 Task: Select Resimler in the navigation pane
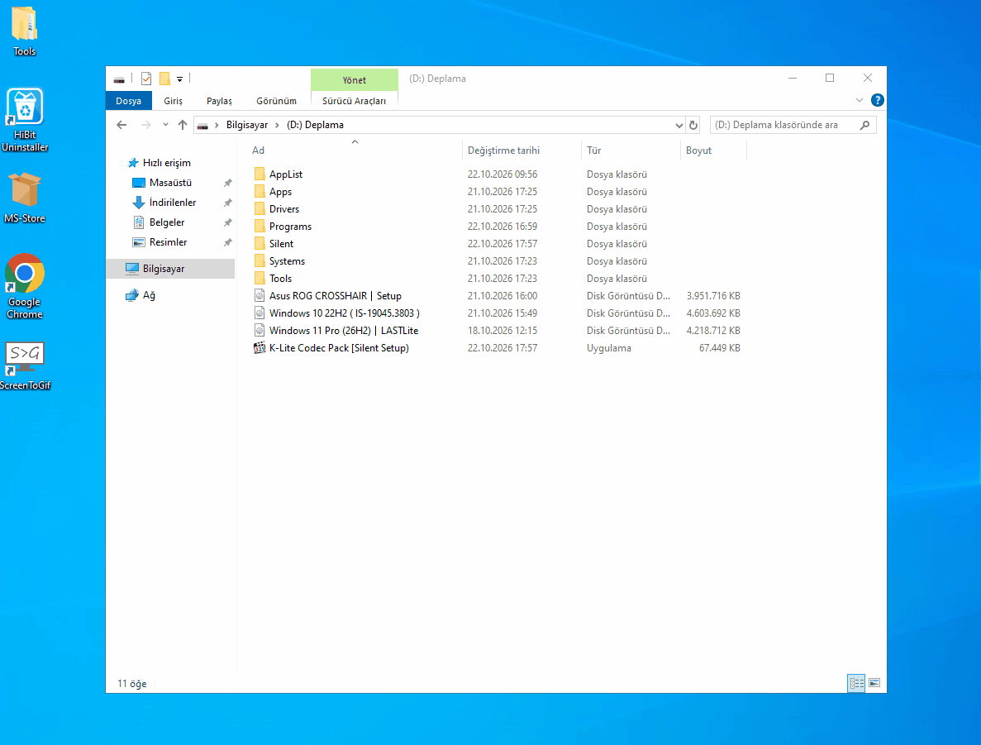168,242
